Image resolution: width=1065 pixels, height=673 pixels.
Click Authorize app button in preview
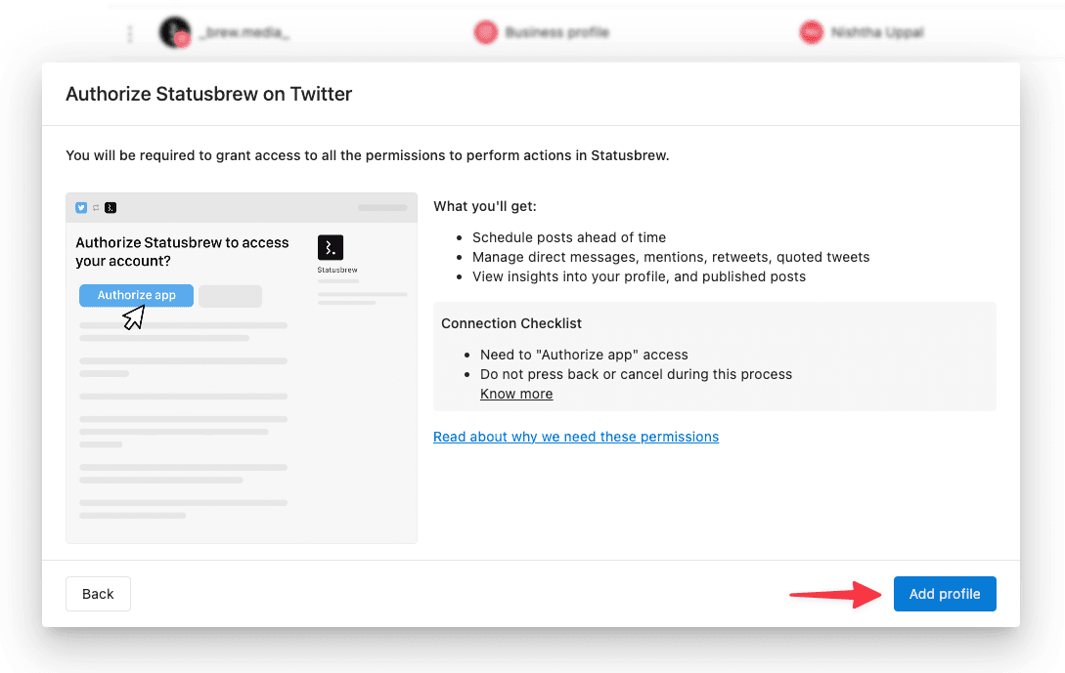[137, 295]
